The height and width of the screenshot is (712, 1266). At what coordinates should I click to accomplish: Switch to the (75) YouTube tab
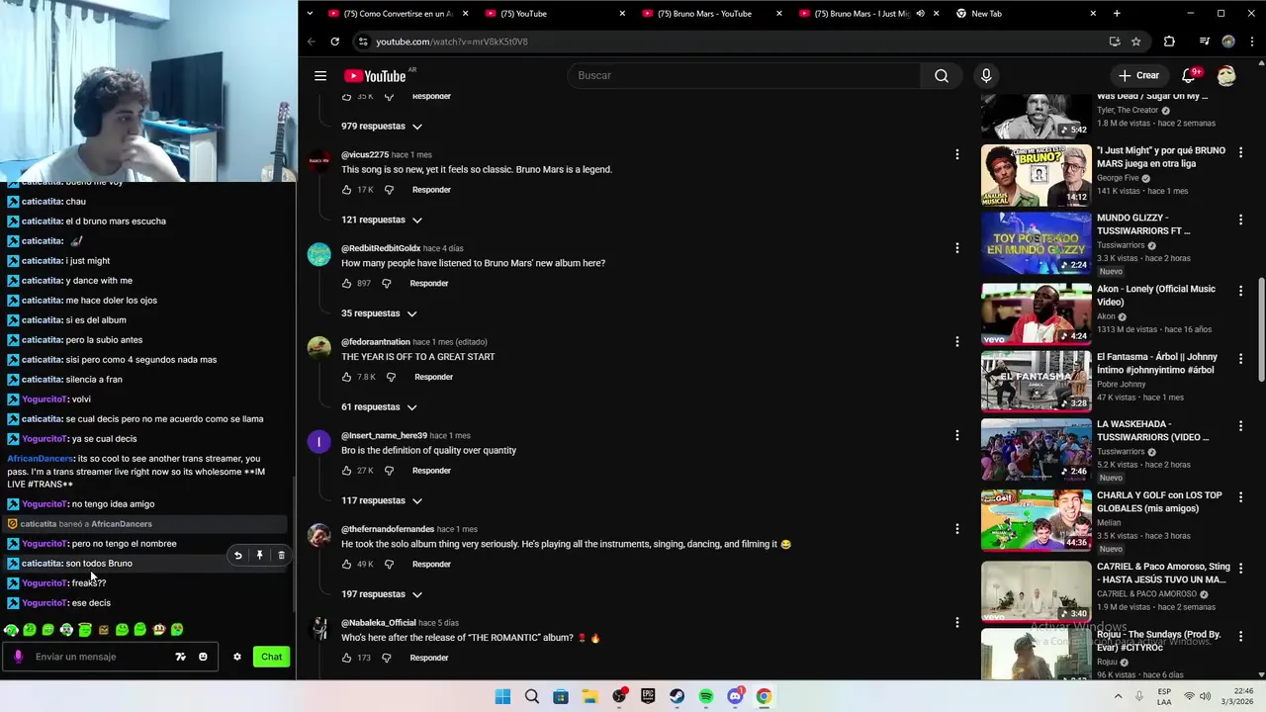[554, 14]
